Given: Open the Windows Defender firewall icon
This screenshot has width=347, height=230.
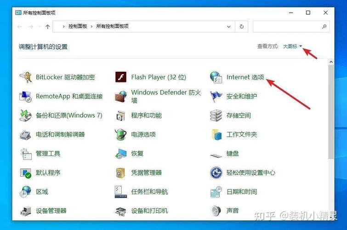Looking at the screenshot, I should click(x=121, y=97).
